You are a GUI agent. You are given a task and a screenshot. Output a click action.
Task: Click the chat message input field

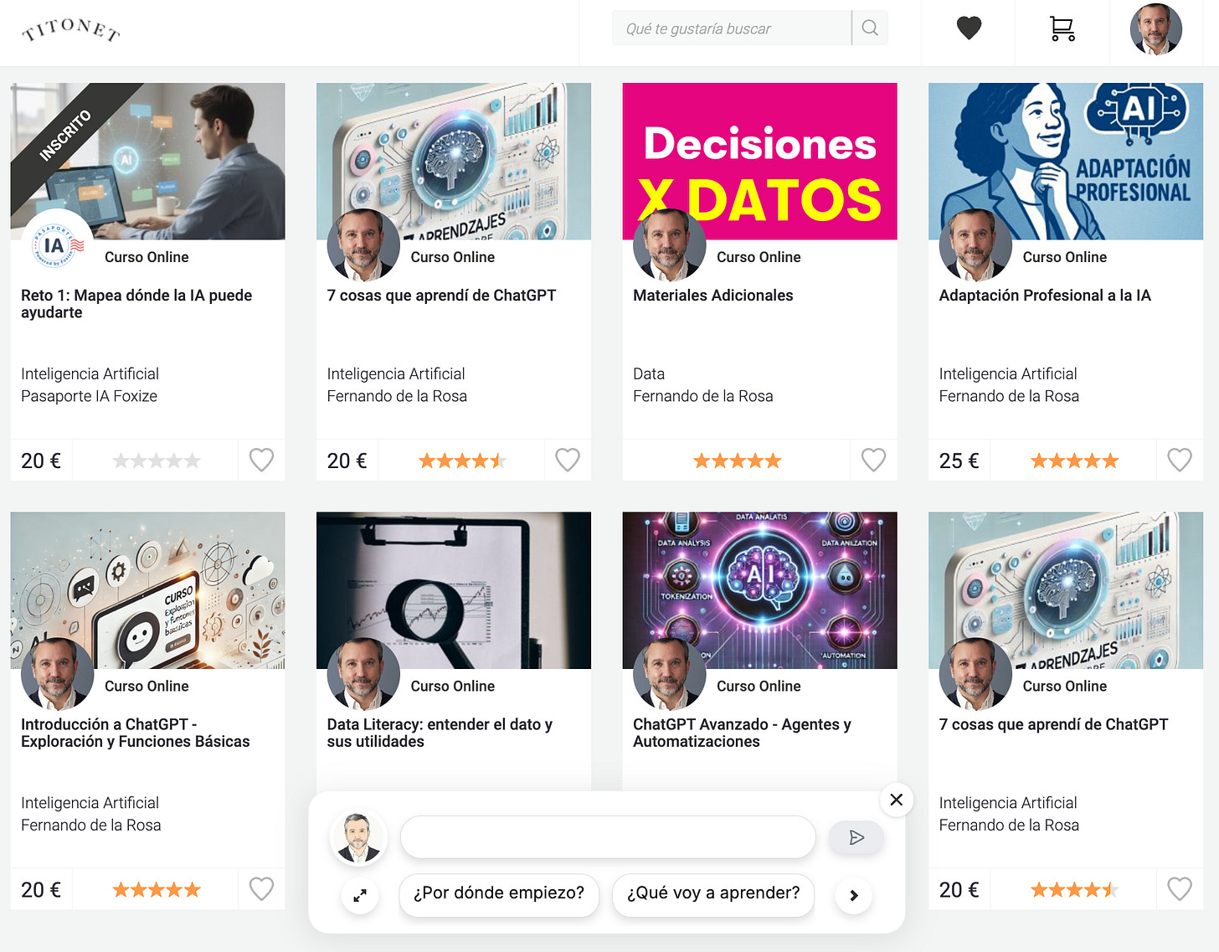(x=608, y=837)
